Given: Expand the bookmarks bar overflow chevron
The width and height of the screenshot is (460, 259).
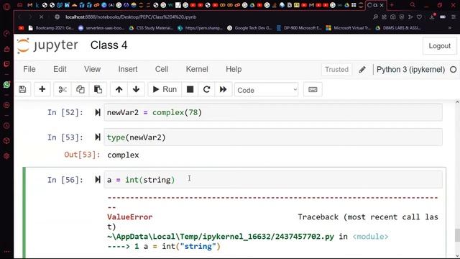Looking at the screenshot, I should click(x=450, y=28).
